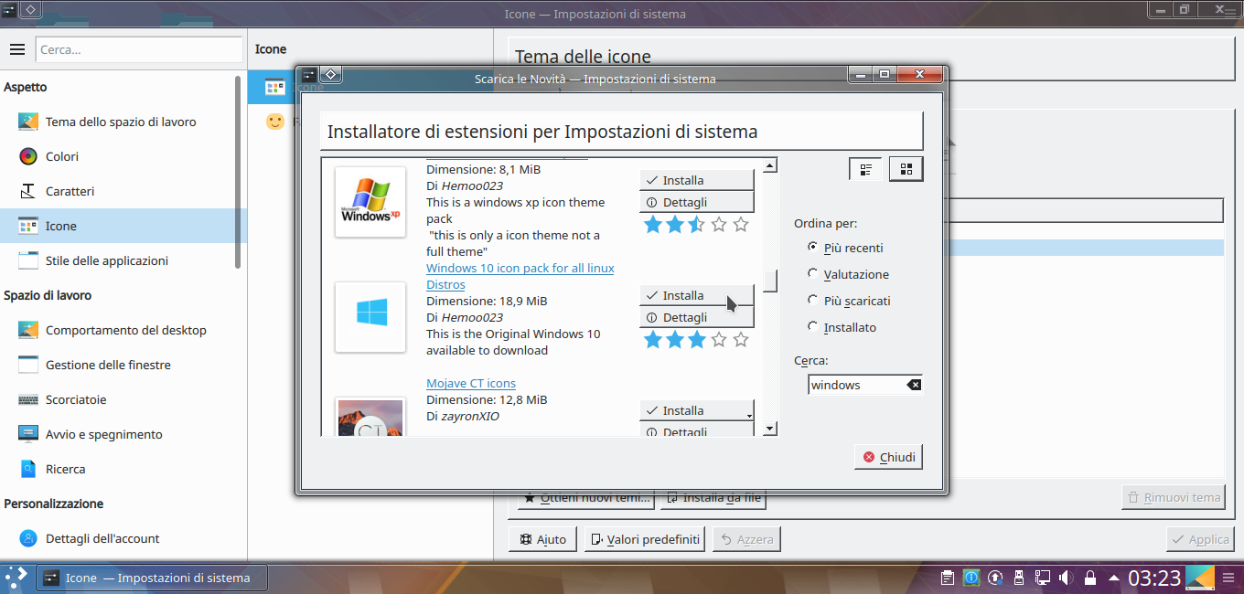Screen dimensions: 1244x594
Task: Switch the installer to icon grid view
Action: point(906,169)
